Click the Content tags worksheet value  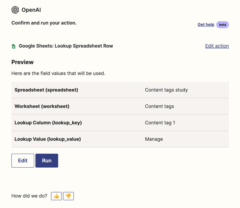coord(159,106)
